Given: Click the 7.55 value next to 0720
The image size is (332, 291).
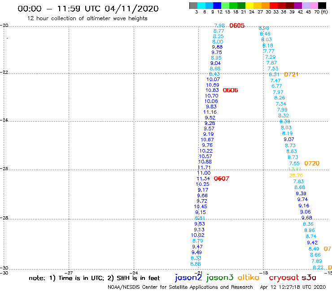Looking at the screenshot, I should click(294, 163).
